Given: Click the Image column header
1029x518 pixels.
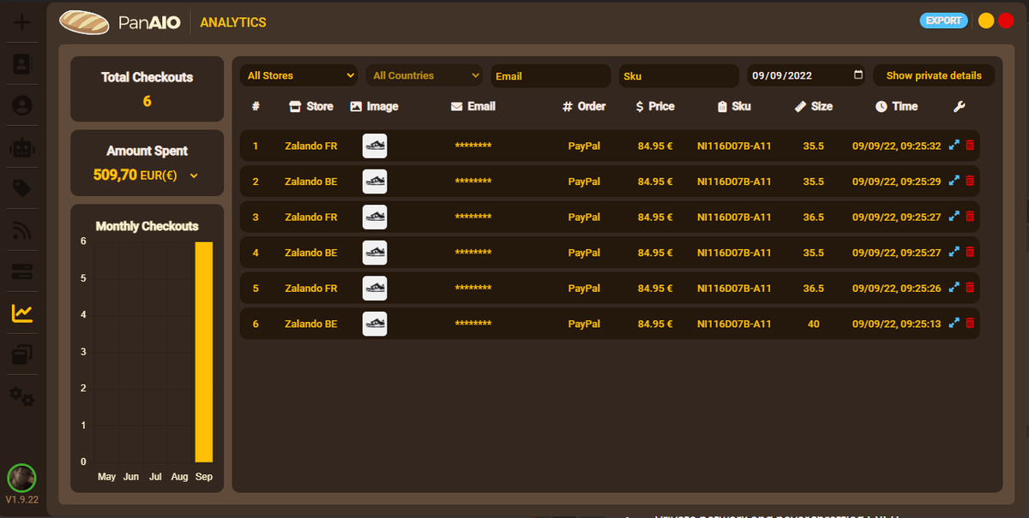Looking at the screenshot, I should pyautogui.click(x=374, y=106).
